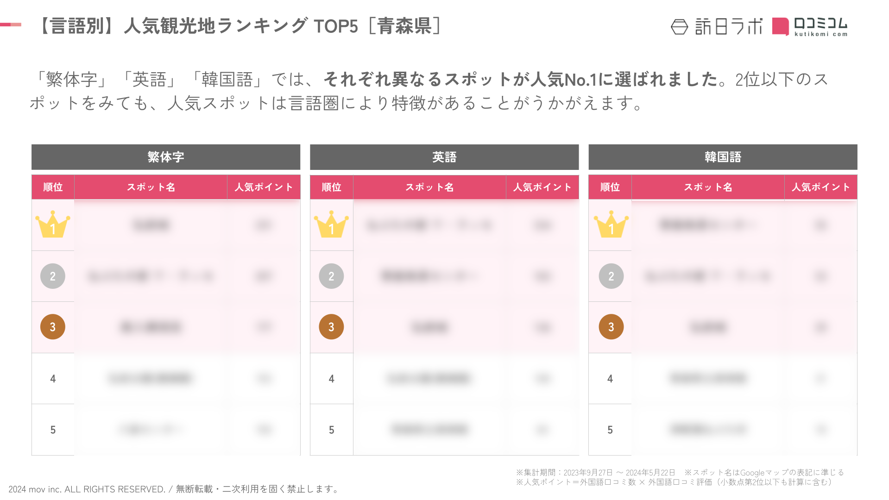This screenshot has width=889, height=500.
Task: Click the bronze 3 badge in 繁体字 table
Action: coord(53,327)
